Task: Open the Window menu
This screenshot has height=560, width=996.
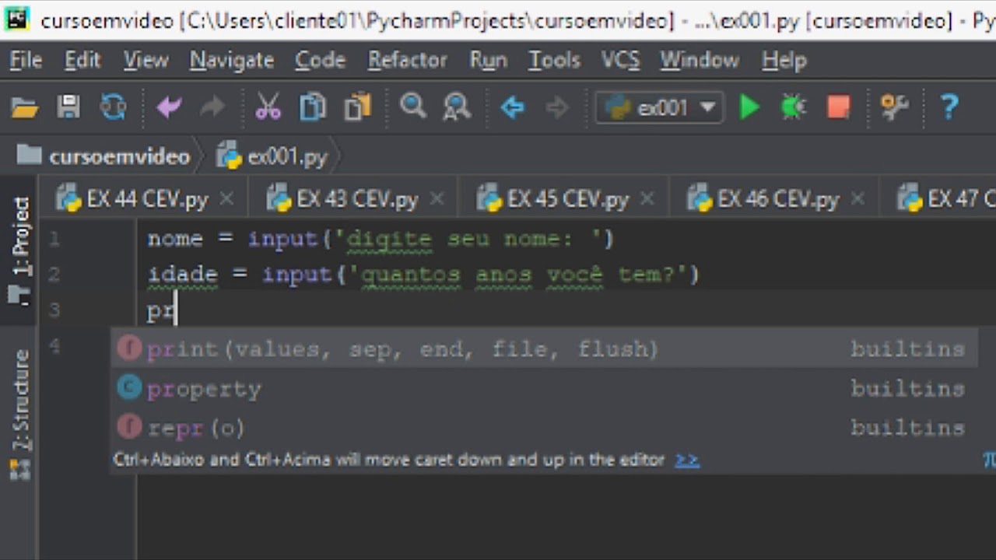Action: coord(700,60)
